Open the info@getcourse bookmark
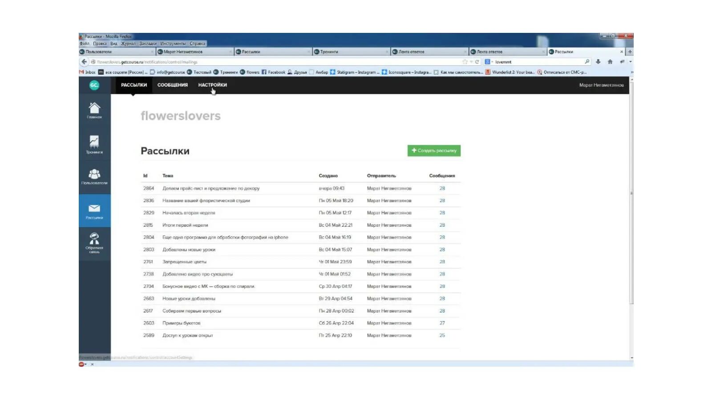 coord(167,72)
